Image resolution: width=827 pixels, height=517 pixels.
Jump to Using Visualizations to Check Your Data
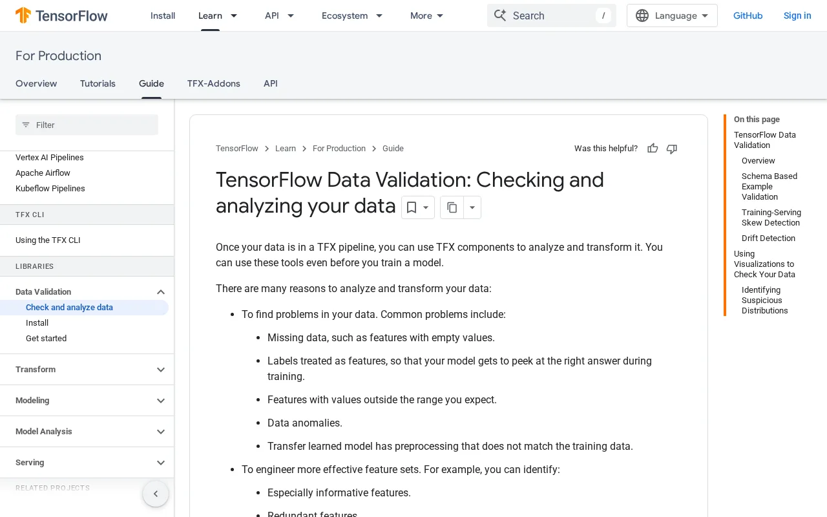764,264
